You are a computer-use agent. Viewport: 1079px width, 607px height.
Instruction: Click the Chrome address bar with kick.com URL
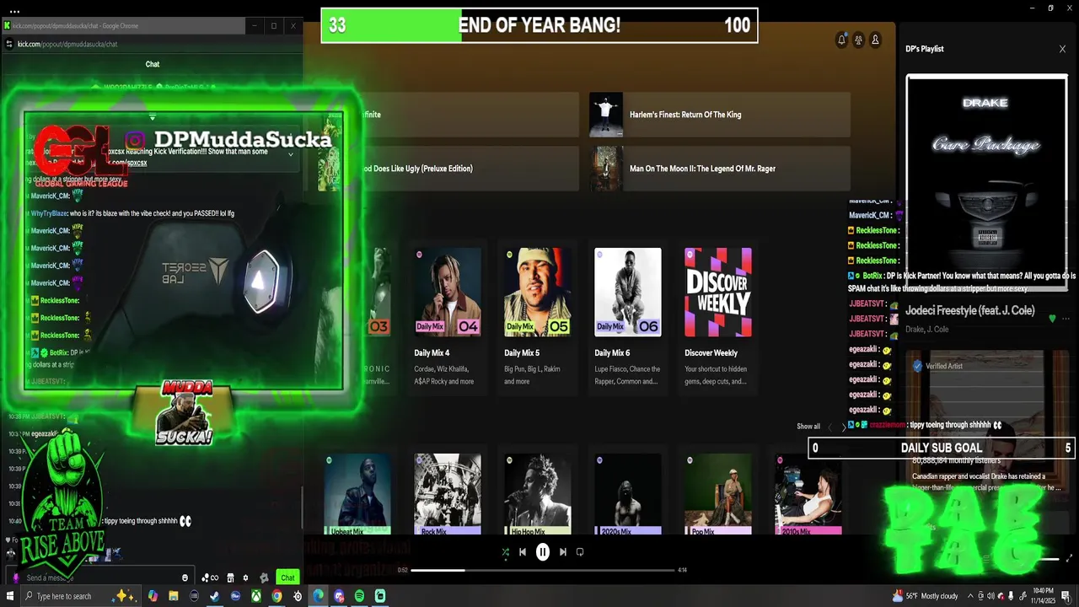click(x=152, y=44)
